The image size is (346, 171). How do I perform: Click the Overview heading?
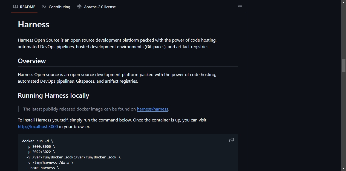pos(32,61)
